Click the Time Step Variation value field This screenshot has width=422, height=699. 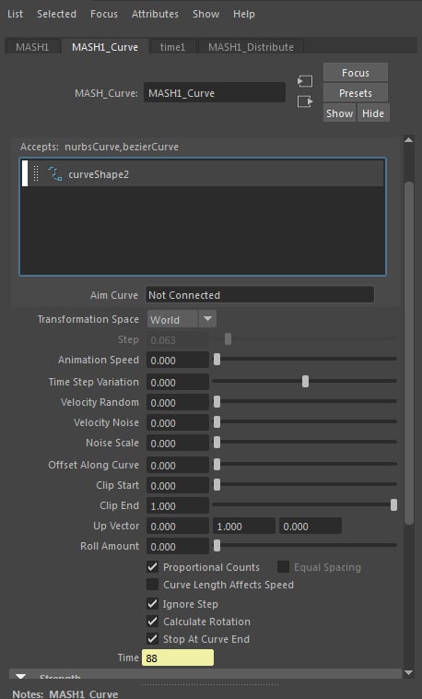(177, 382)
